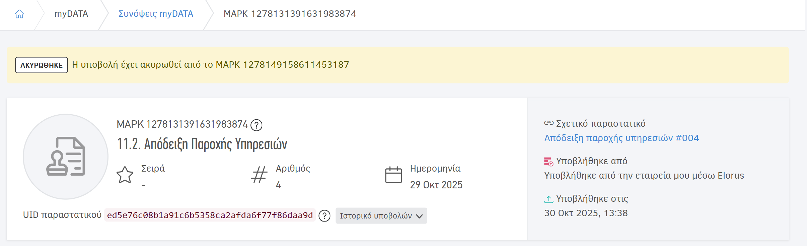Select the star icon next to Σειρά

125,175
